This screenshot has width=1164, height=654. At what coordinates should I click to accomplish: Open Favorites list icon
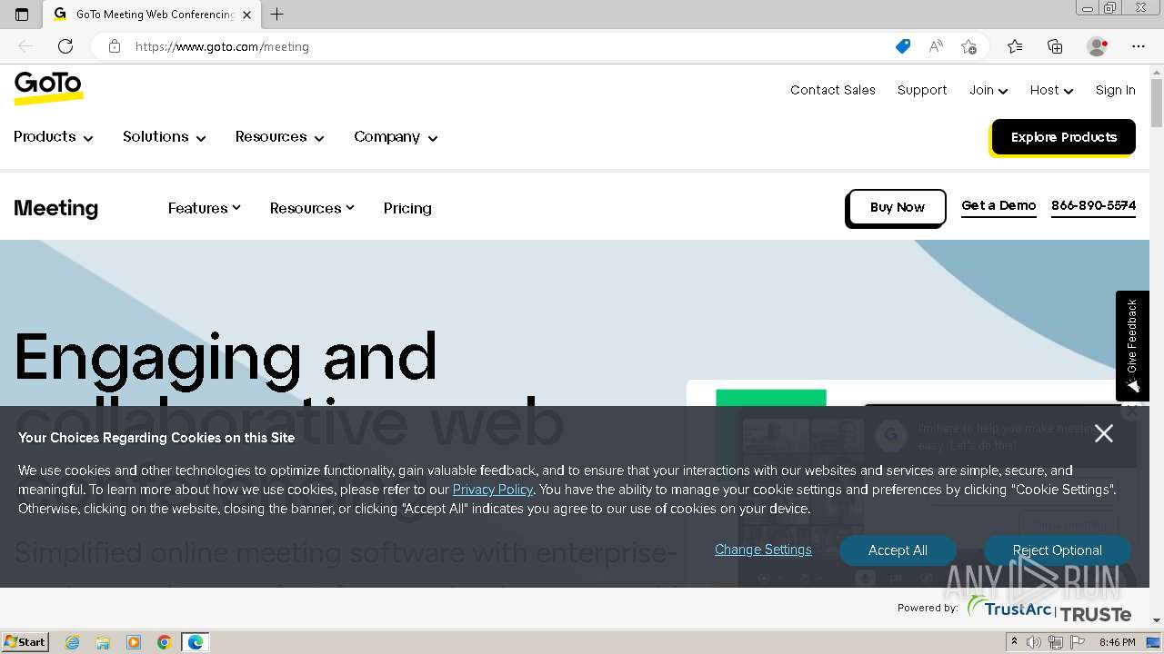tap(1015, 46)
